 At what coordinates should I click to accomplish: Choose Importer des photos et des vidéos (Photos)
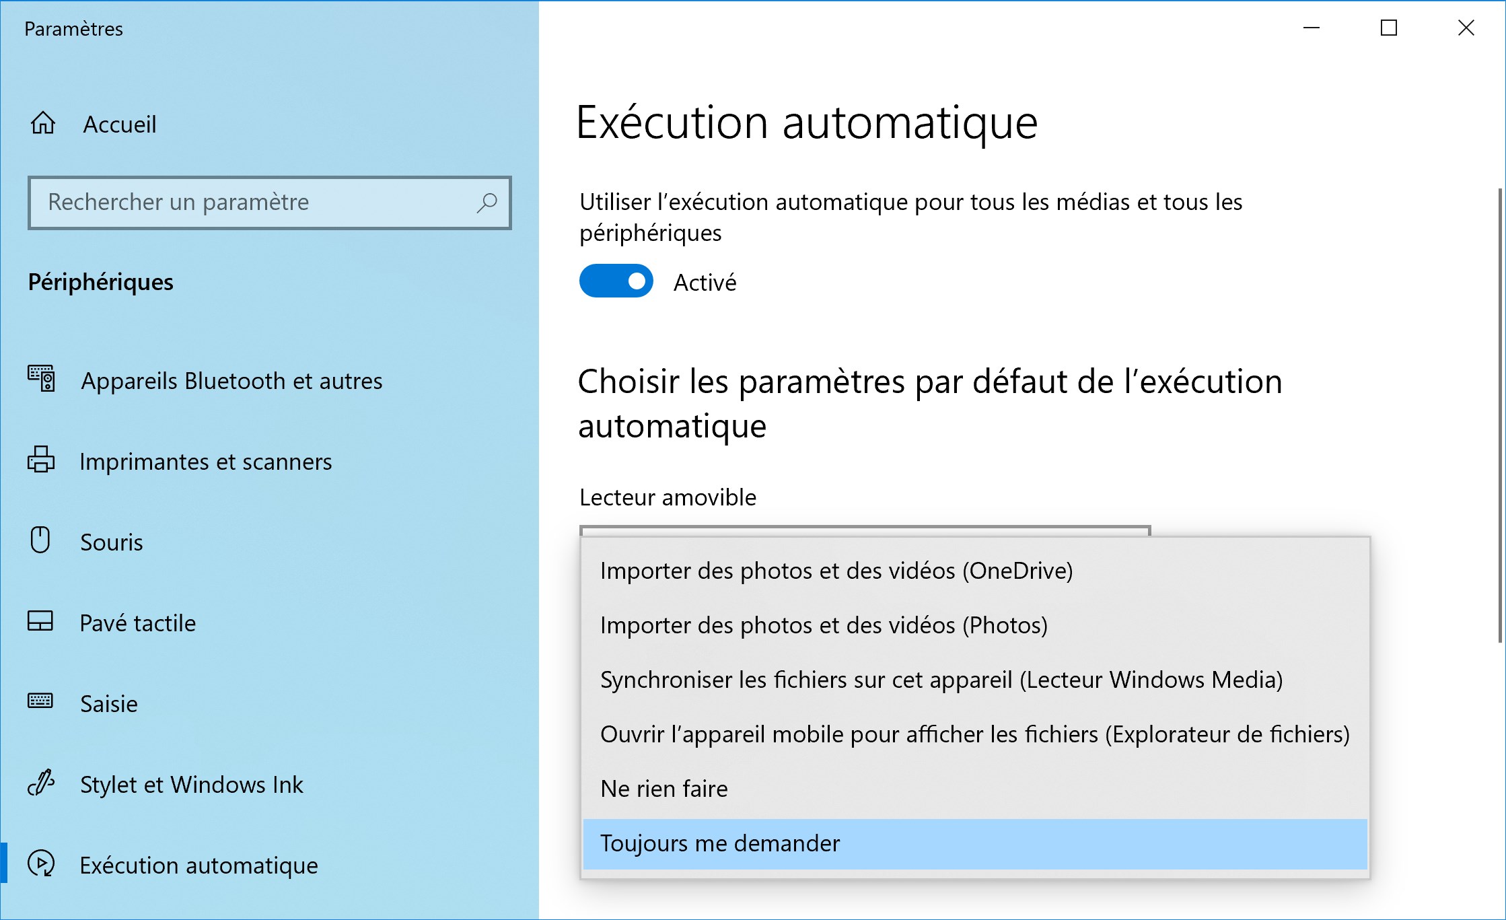click(x=975, y=625)
